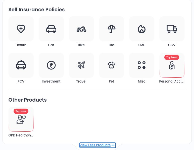Open the GCV truck icon
This screenshot has height=150, width=194.
pyautogui.click(x=172, y=29)
